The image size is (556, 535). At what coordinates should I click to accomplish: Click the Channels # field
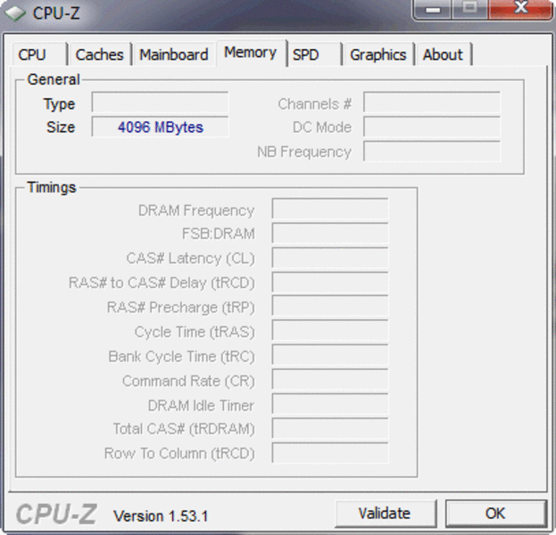pos(432,103)
